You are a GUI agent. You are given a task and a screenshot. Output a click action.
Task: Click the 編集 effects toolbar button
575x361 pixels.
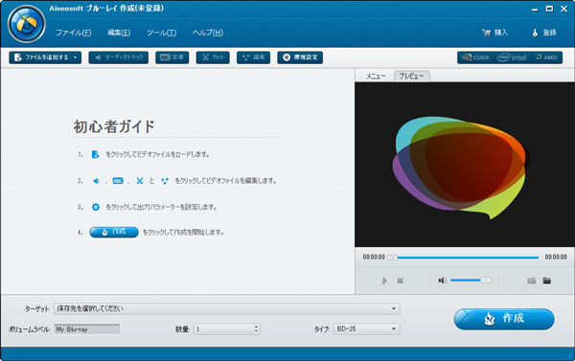coord(253,57)
